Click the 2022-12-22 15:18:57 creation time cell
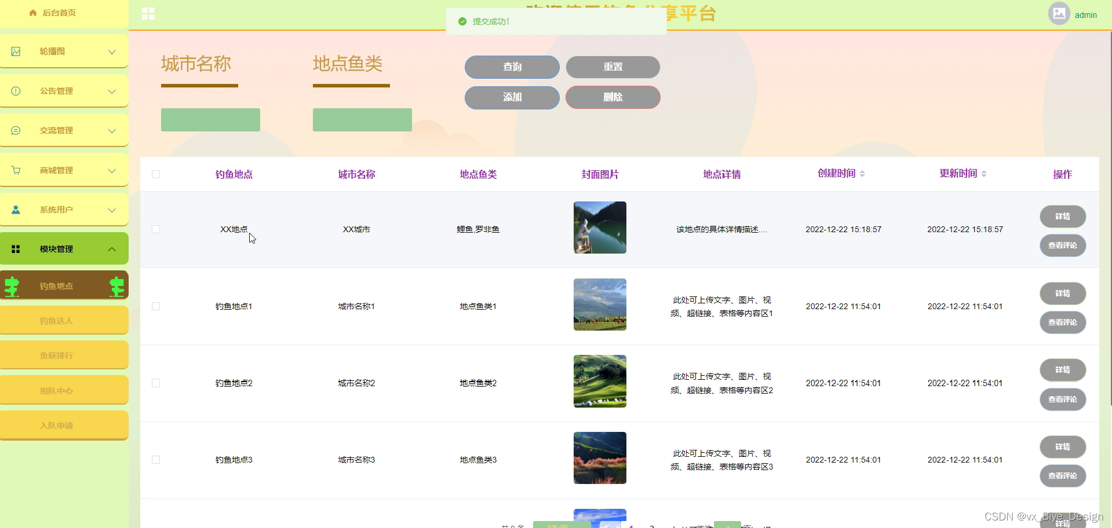This screenshot has height=528, width=1112. [x=843, y=229]
